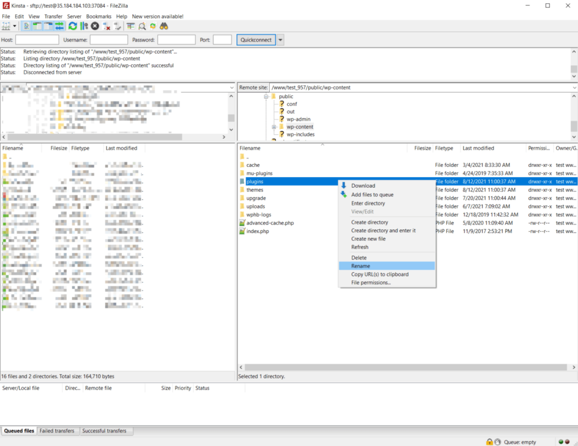Cancel the current operation
The height and width of the screenshot is (446, 578).
[94, 27]
